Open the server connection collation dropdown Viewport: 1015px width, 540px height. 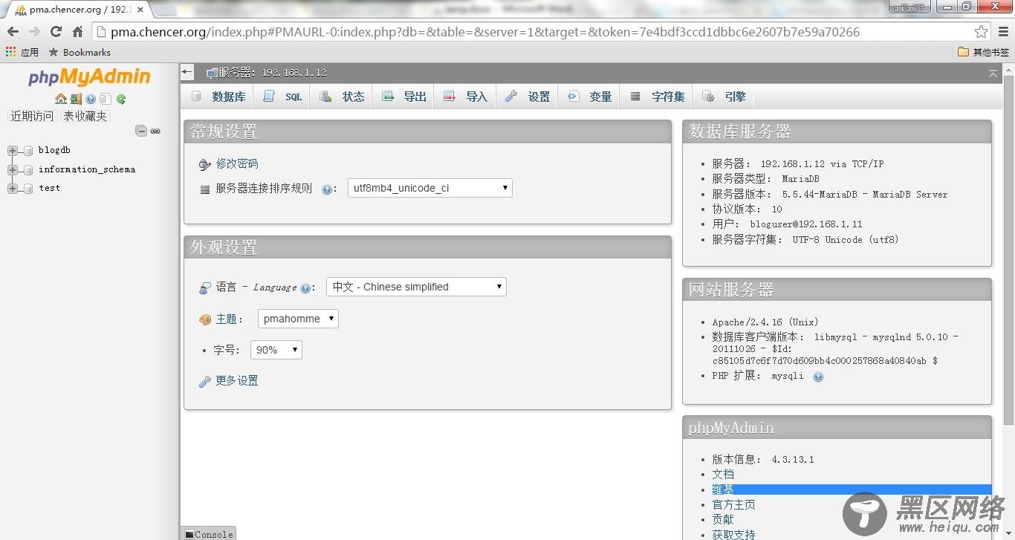[430, 188]
